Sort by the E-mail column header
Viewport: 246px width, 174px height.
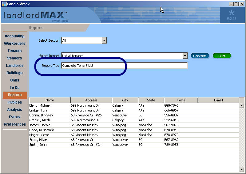[218, 100]
